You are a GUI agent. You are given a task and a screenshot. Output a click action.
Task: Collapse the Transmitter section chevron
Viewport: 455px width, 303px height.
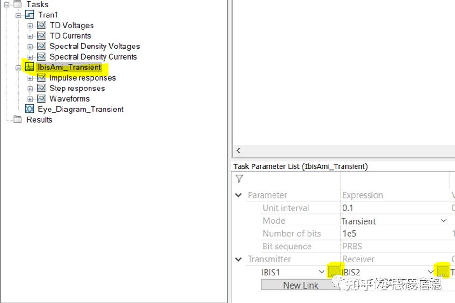pos(238,259)
